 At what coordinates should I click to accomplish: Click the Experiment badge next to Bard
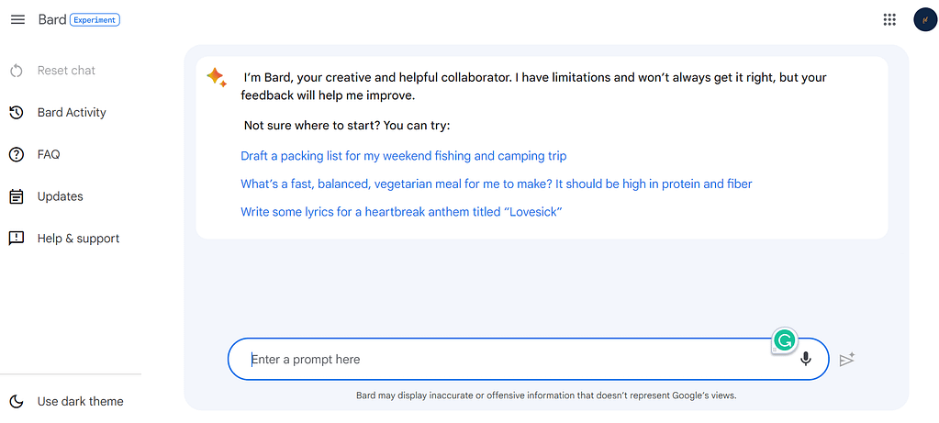coord(95,20)
